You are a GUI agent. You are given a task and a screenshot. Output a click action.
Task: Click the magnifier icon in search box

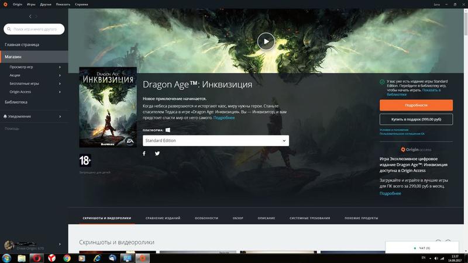(9, 29)
